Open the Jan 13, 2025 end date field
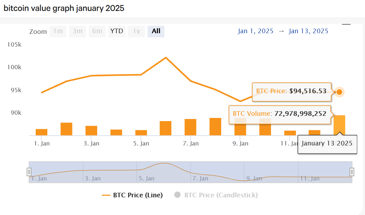The image size is (365, 215). (x=308, y=31)
